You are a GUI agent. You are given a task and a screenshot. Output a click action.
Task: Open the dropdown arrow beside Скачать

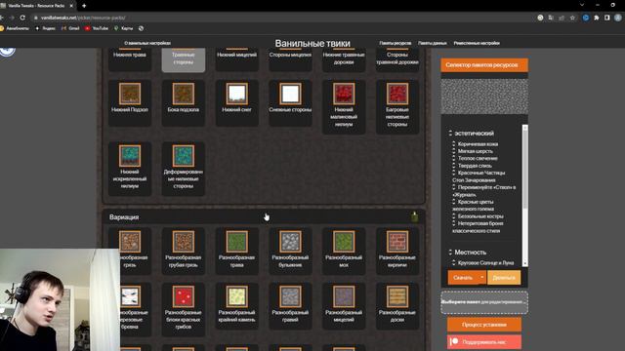point(482,277)
